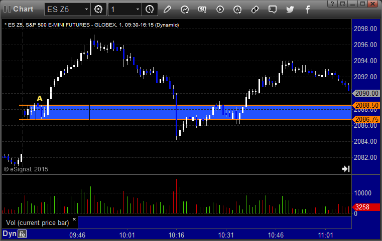Close the chart window with red X
This screenshot has width=382, height=241.
(x=373, y=4)
